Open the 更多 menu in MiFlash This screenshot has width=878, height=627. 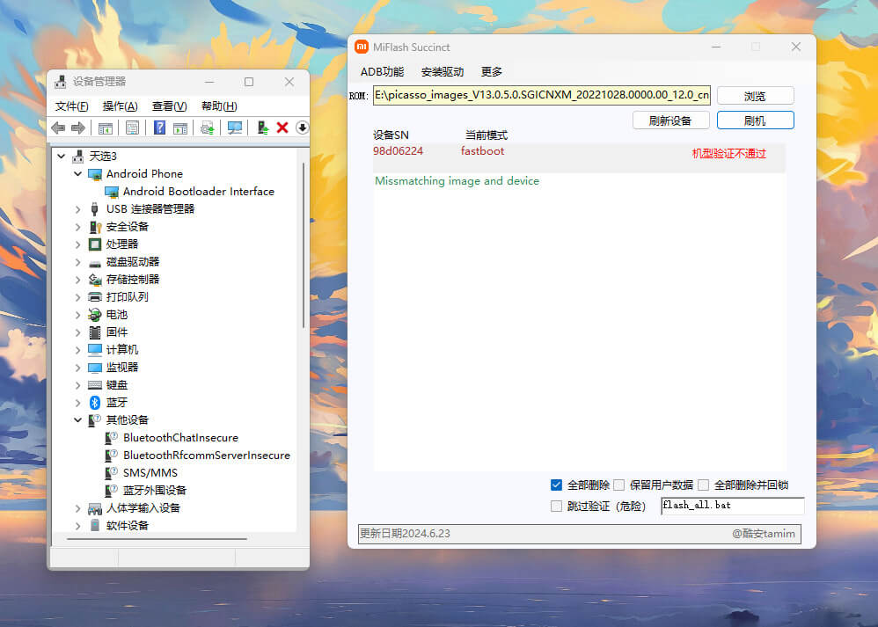tap(492, 71)
